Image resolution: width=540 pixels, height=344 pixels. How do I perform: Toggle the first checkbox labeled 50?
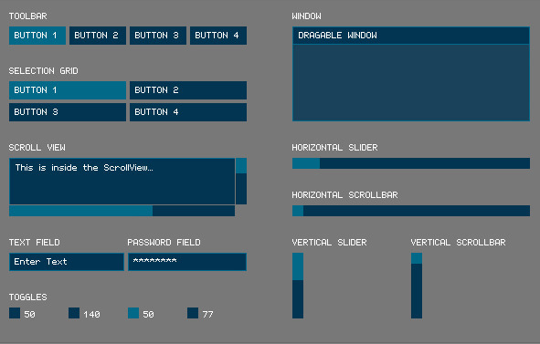(15, 313)
